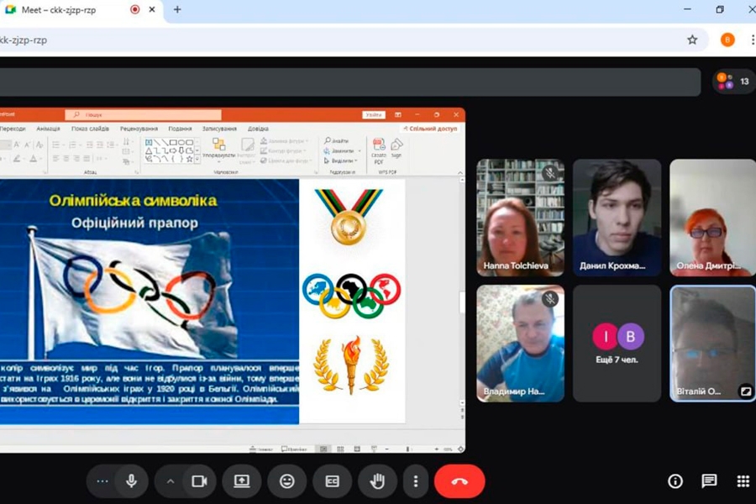This screenshot has height=504, width=756.
Task: Open the Подання ribbon tab
Action: point(180,129)
